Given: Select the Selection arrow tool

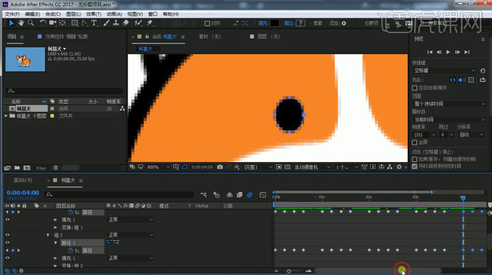Looking at the screenshot, I should coord(11,23).
